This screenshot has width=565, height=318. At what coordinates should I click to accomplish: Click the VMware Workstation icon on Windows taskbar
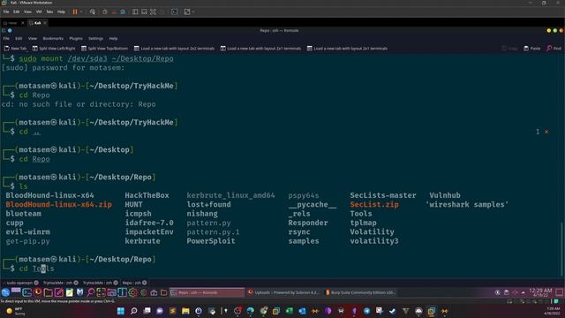click(x=432, y=311)
